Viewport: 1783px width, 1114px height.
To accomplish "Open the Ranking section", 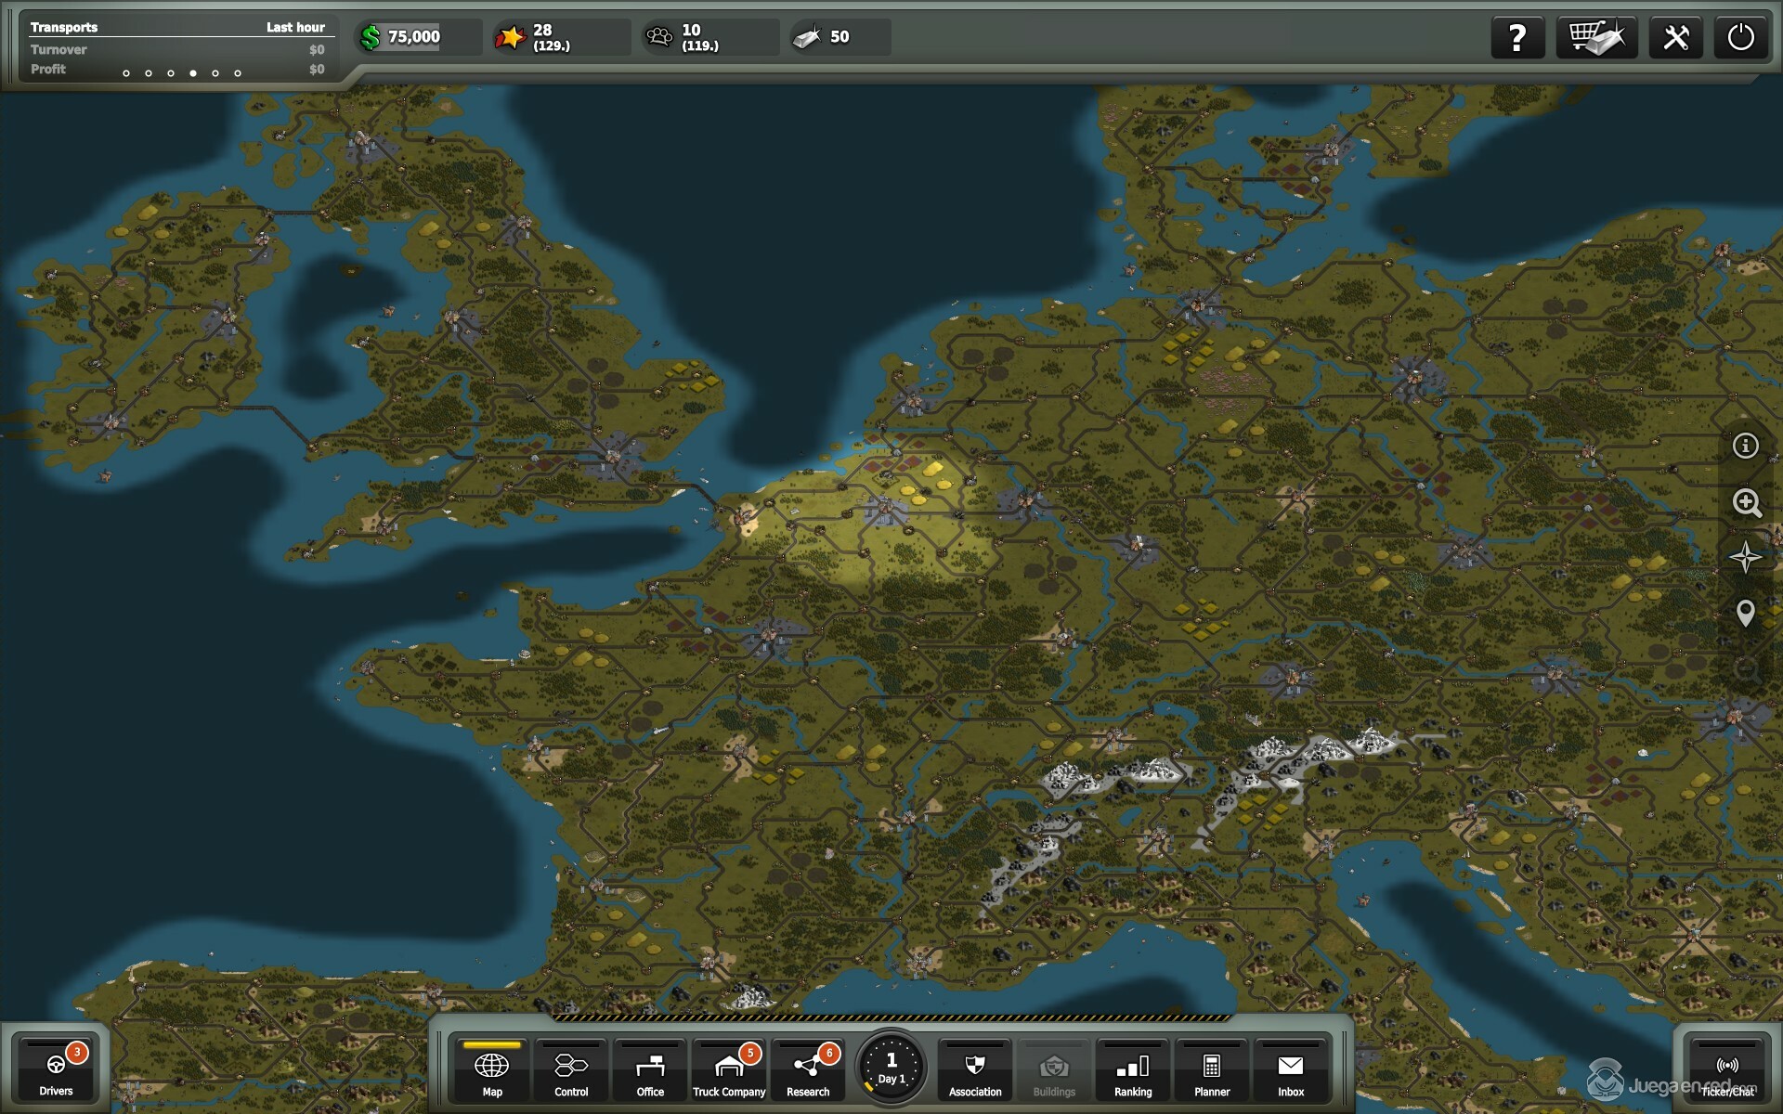I will point(1133,1070).
